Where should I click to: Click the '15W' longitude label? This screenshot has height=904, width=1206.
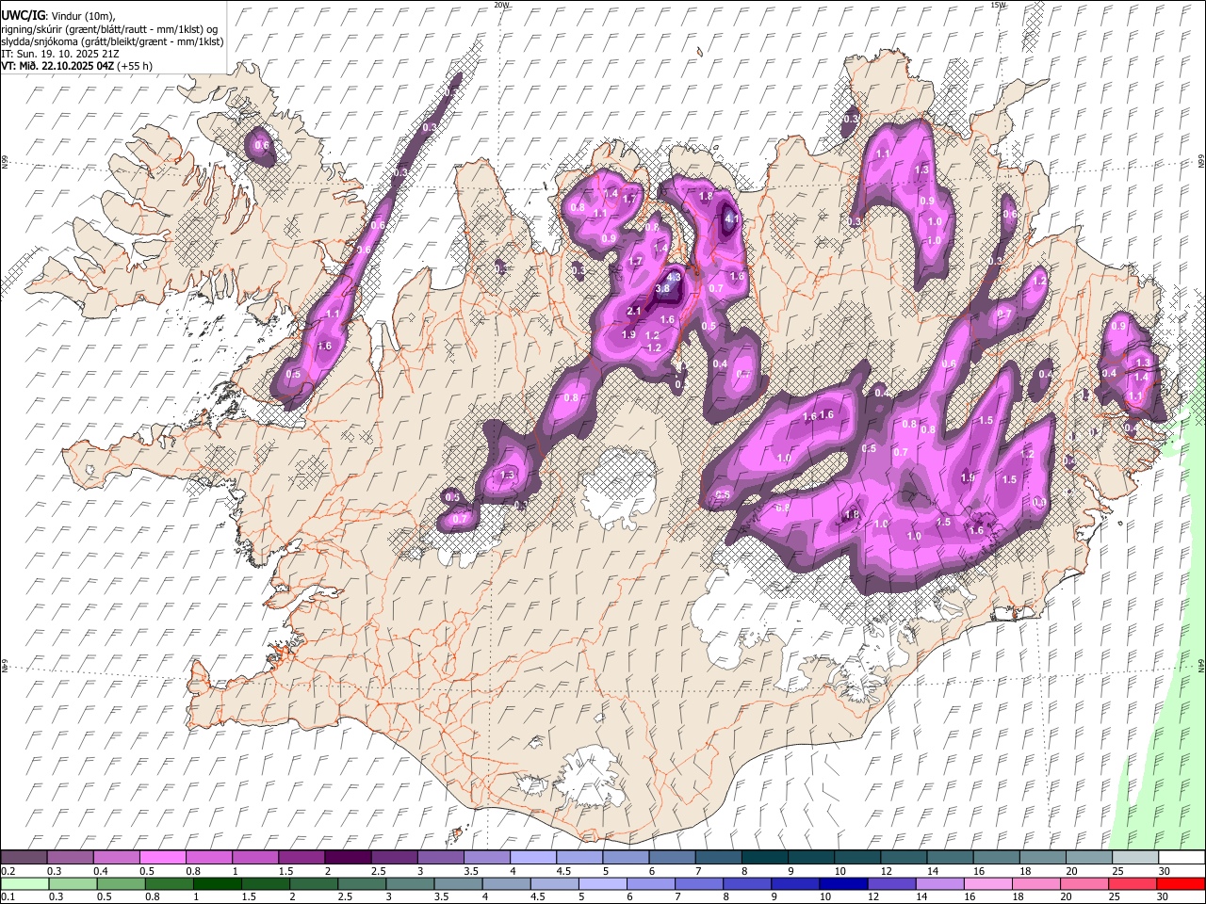tap(999, 5)
